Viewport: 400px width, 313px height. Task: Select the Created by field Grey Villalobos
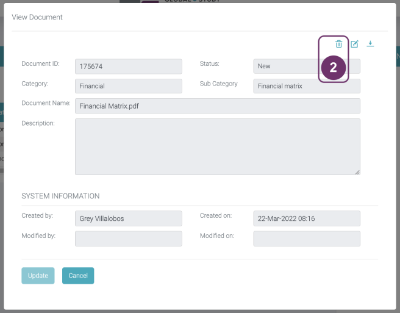[x=128, y=218]
